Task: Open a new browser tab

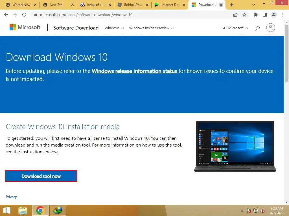Action: 232,5
